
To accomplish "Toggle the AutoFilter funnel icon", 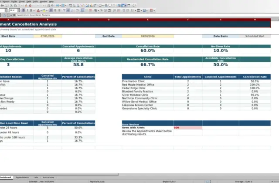I will (x=82, y=6).
